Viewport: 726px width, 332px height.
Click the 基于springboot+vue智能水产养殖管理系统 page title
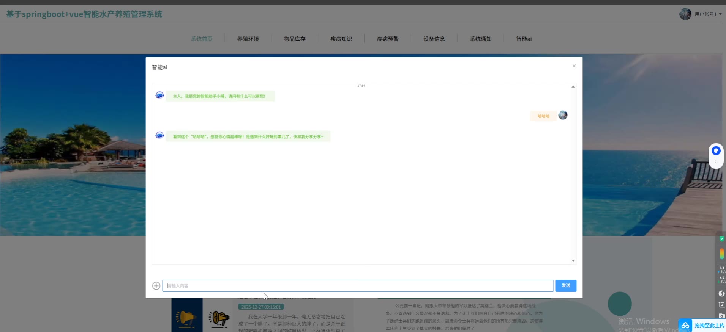click(x=84, y=14)
